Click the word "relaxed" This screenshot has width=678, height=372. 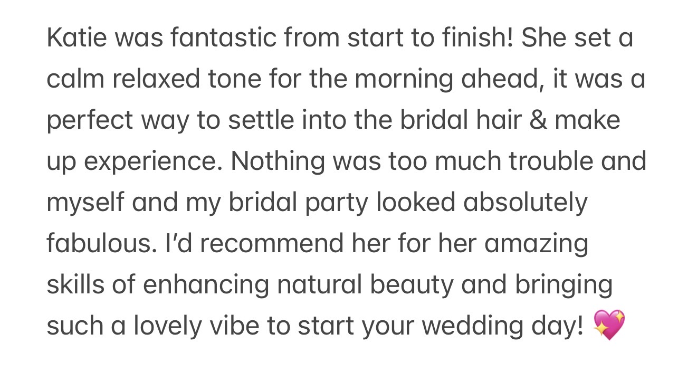[156, 79]
